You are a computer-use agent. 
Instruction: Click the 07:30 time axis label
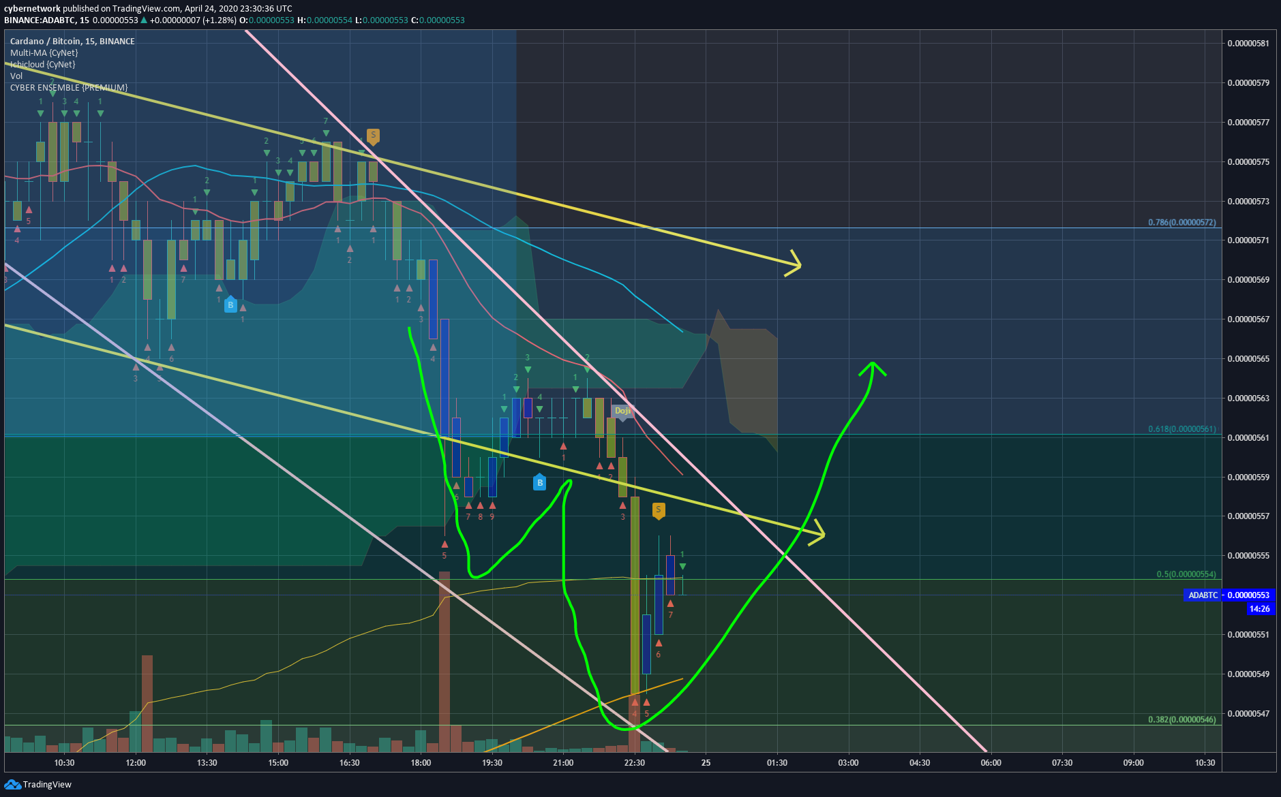(1062, 763)
